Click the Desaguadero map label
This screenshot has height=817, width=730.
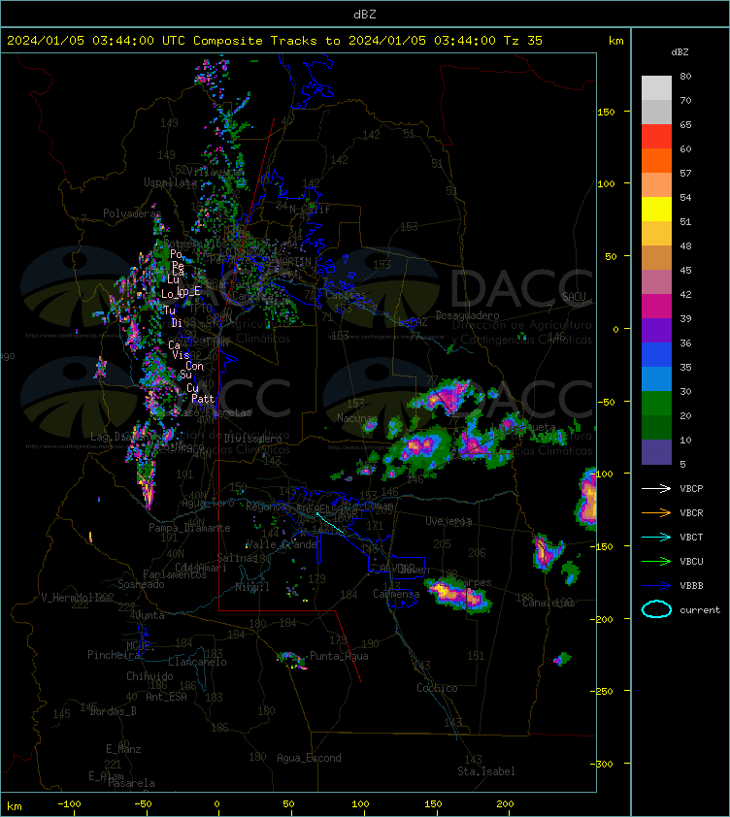[x=467, y=315]
